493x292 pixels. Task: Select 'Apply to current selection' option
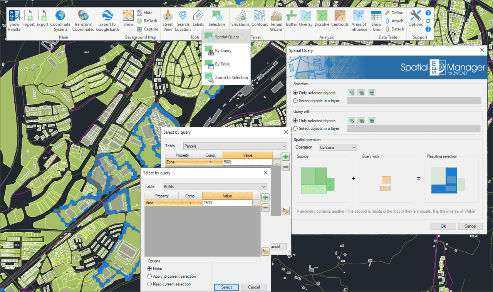click(172, 276)
